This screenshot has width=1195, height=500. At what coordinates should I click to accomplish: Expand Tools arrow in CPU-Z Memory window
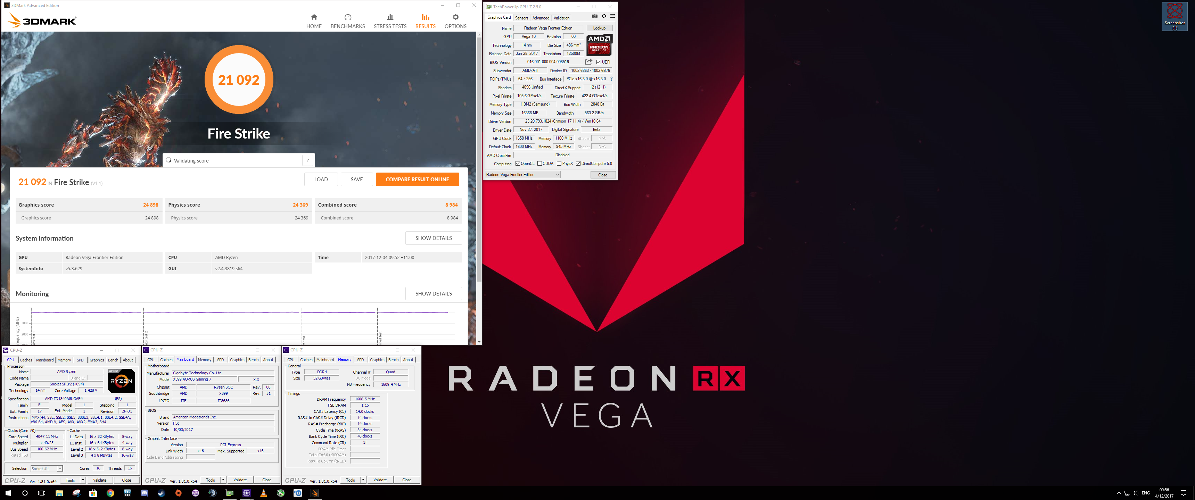[x=363, y=480]
